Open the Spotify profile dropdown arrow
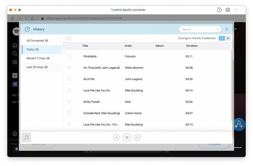Image resolution: width=253 pixels, height=166 pixels. coord(236,29)
